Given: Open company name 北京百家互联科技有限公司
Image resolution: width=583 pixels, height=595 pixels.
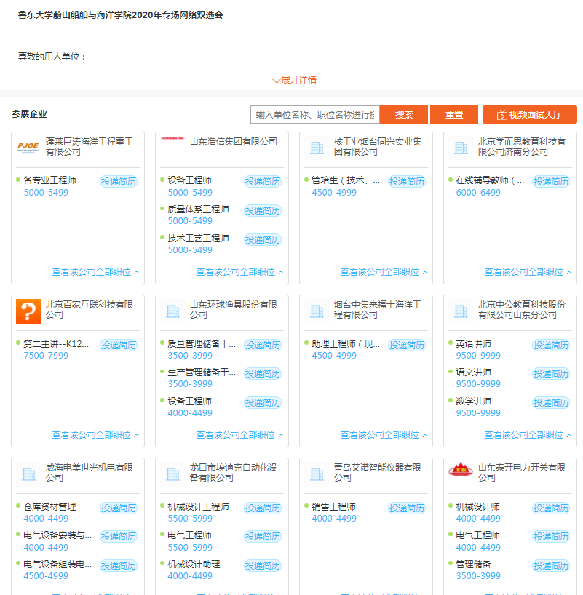Looking at the screenshot, I should pyautogui.click(x=90, y=310).
